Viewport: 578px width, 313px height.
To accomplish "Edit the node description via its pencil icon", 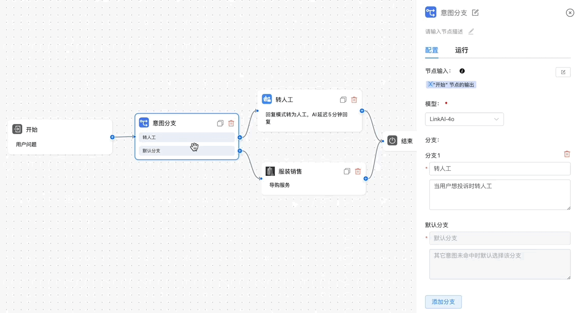I will pyautogui.click(x=471, y=31).
